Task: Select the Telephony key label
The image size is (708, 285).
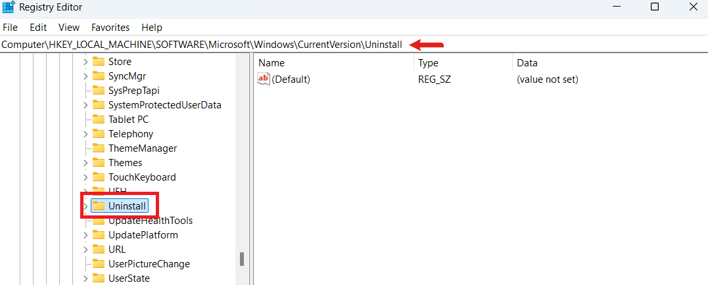Action: pyautogui.click(x=131, y=134)
